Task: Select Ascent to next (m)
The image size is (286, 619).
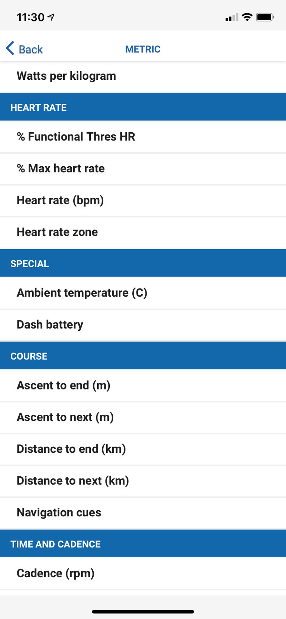Action: pyautogui.click(x=65, y=417)
